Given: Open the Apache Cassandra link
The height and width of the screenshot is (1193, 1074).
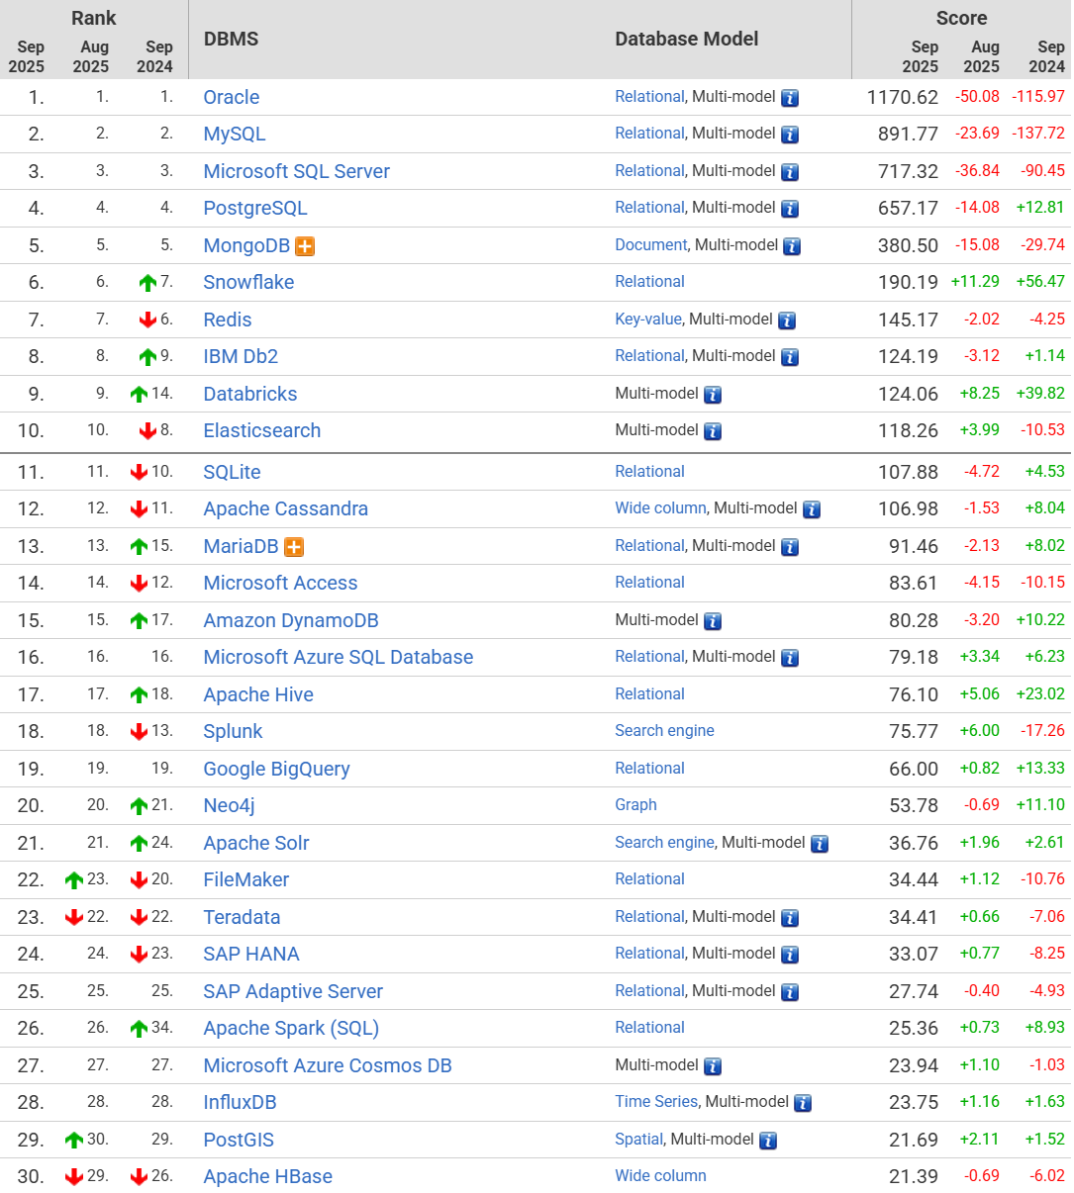Looking at the screenshot, I should pos(286,508).
